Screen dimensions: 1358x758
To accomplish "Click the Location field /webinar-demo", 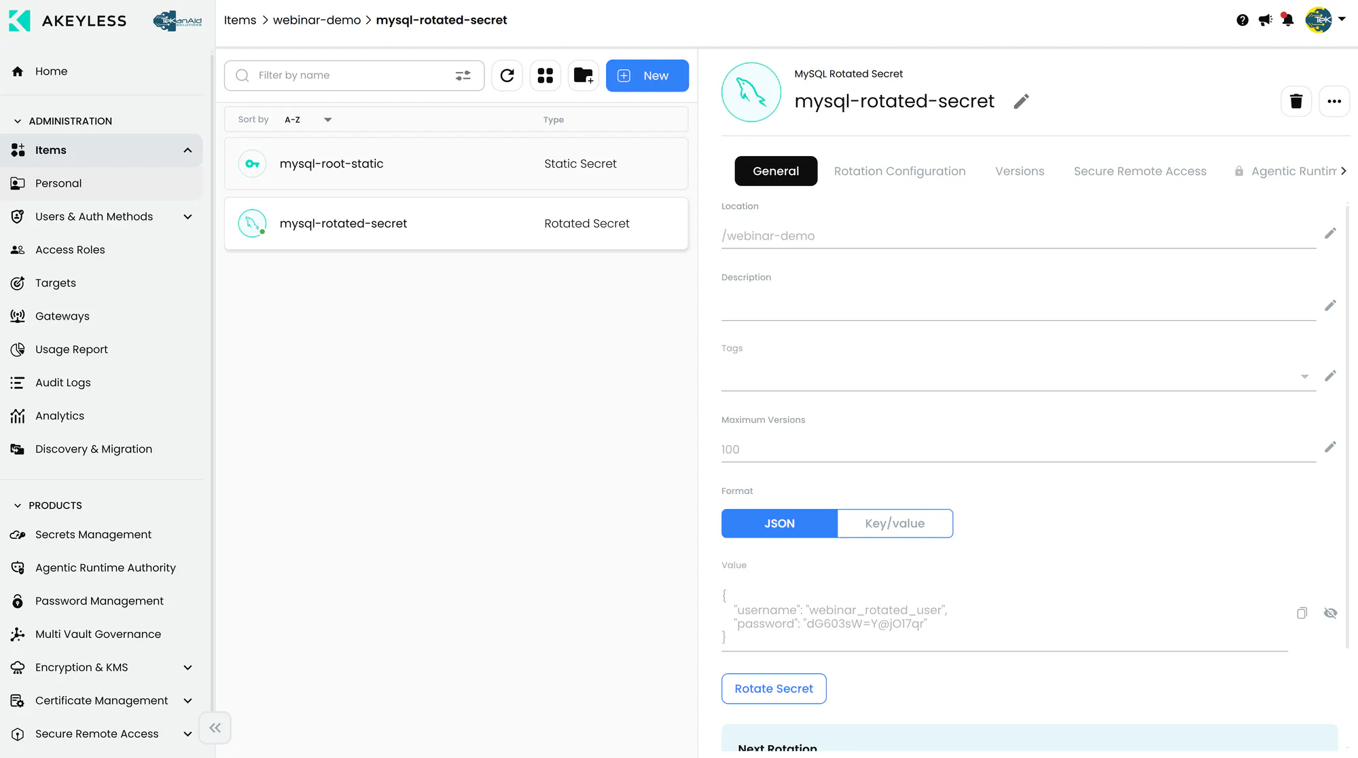I will click(x=1018, y=235).
